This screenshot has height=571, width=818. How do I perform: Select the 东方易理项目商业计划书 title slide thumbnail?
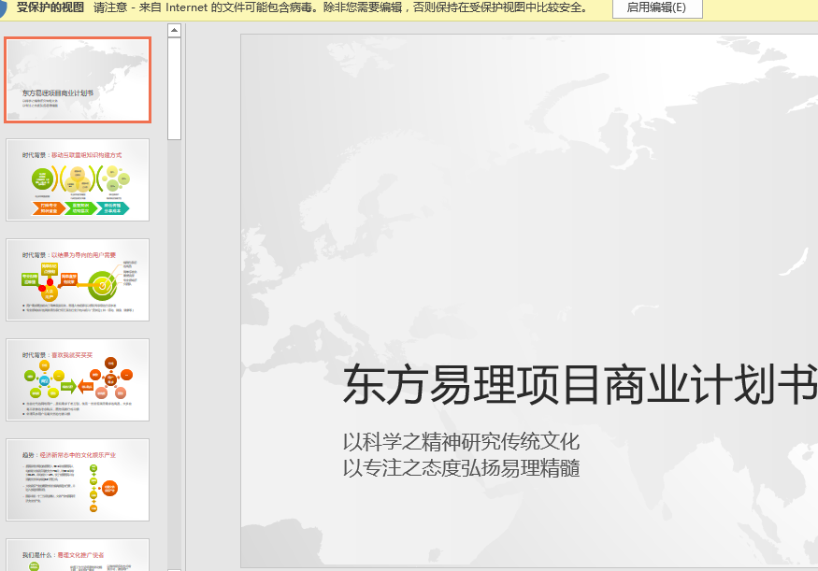pyautogui.click(x=78, y=80)
